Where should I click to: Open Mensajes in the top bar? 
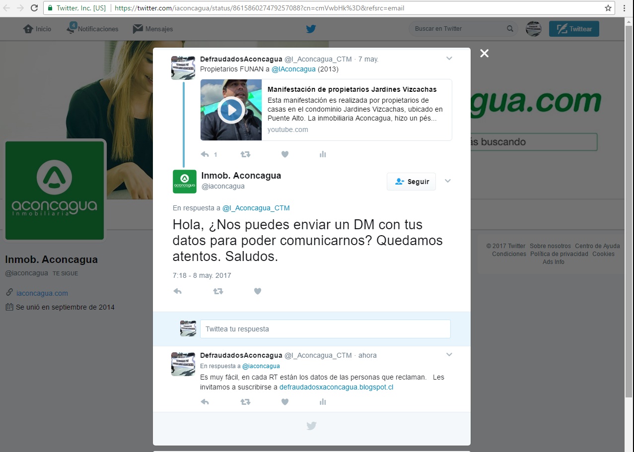pos(153,29)
